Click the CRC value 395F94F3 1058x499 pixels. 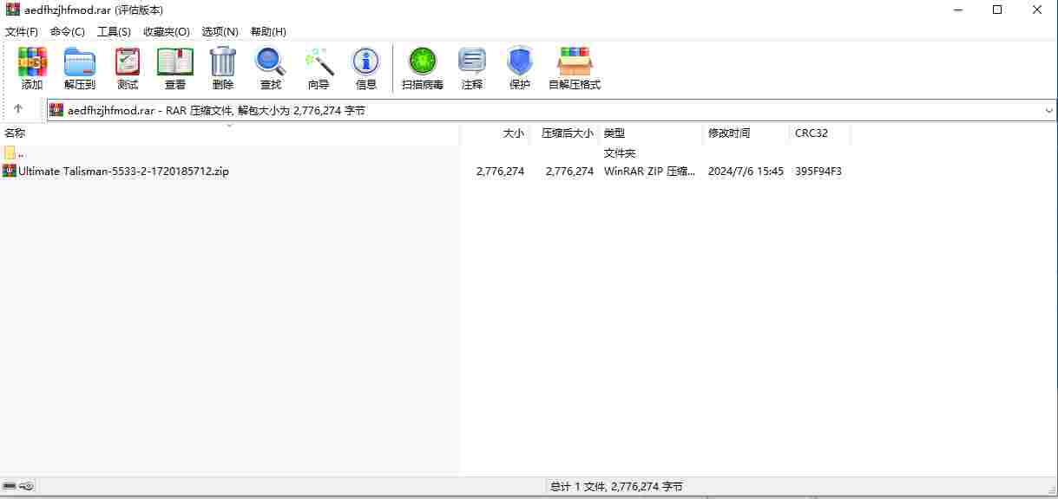(x=818, y=172)
